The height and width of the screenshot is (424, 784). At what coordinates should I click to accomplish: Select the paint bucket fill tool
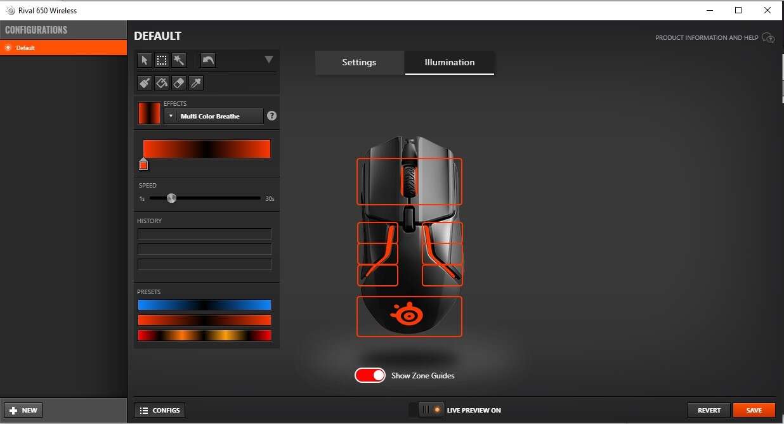tap(162, 83)
